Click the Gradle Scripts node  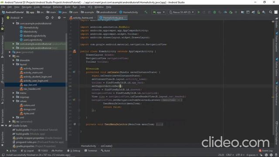20,126
